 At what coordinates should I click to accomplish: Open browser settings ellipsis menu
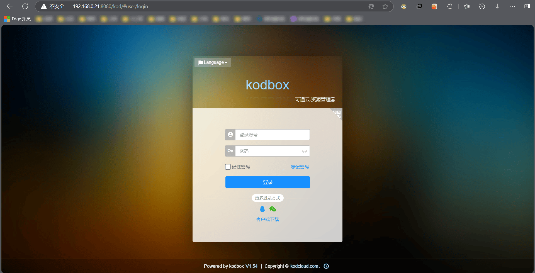coord(513,6)
